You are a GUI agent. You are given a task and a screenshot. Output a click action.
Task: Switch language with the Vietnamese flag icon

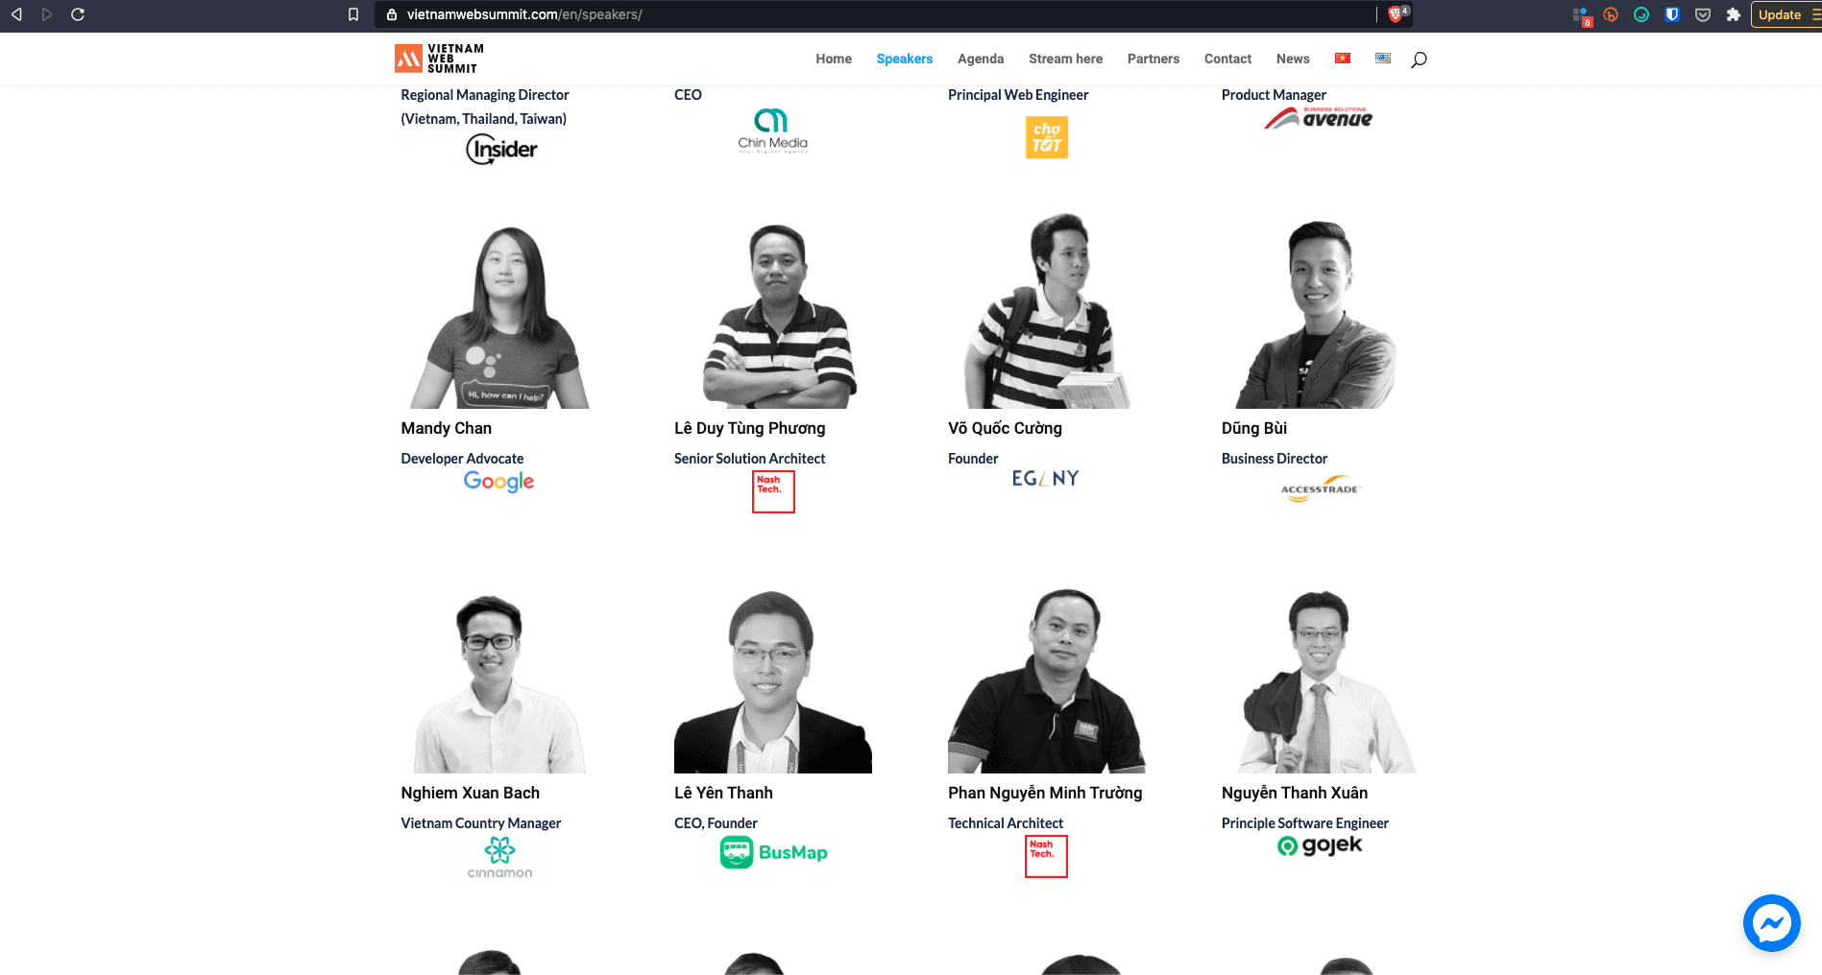click(1343, 59)
